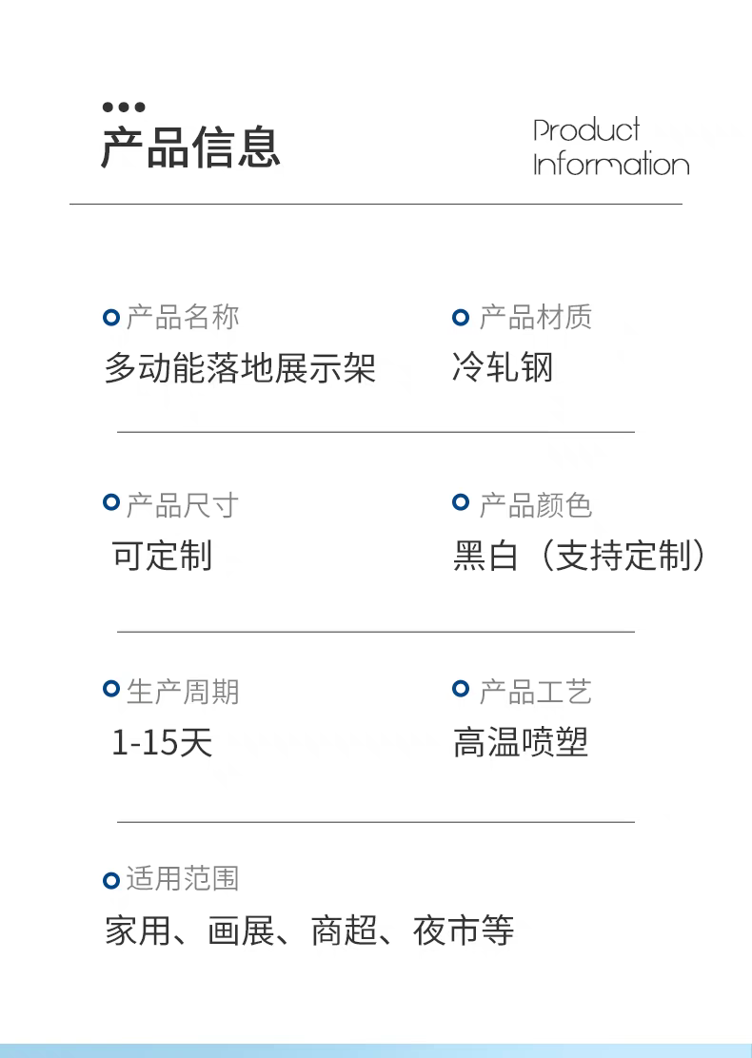Click the material value 冷轧钢
Viewport: 752px width, 1058px height.
pos(502,368)
